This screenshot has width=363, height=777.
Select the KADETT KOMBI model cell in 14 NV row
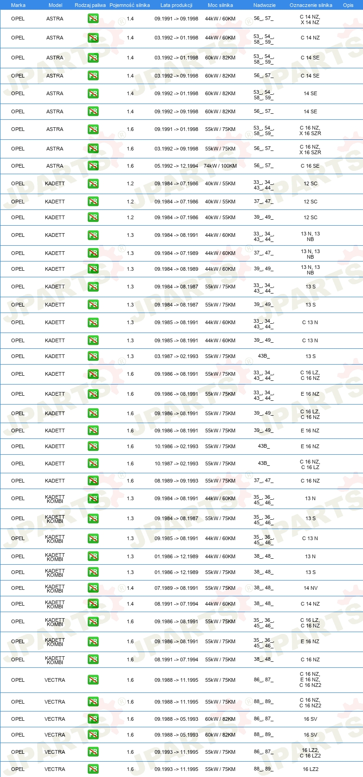click(x=55, y=589)
